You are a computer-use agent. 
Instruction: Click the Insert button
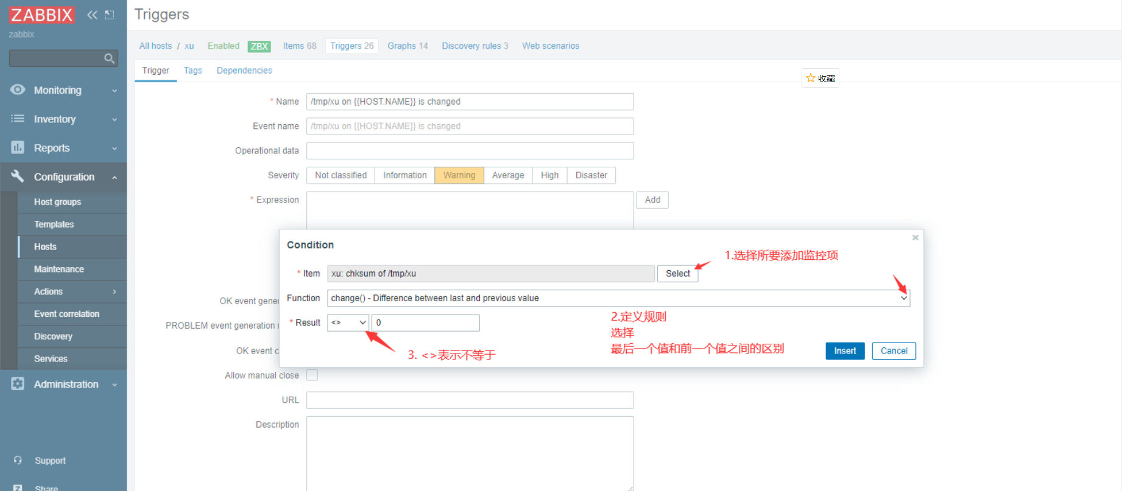point(845,351)
